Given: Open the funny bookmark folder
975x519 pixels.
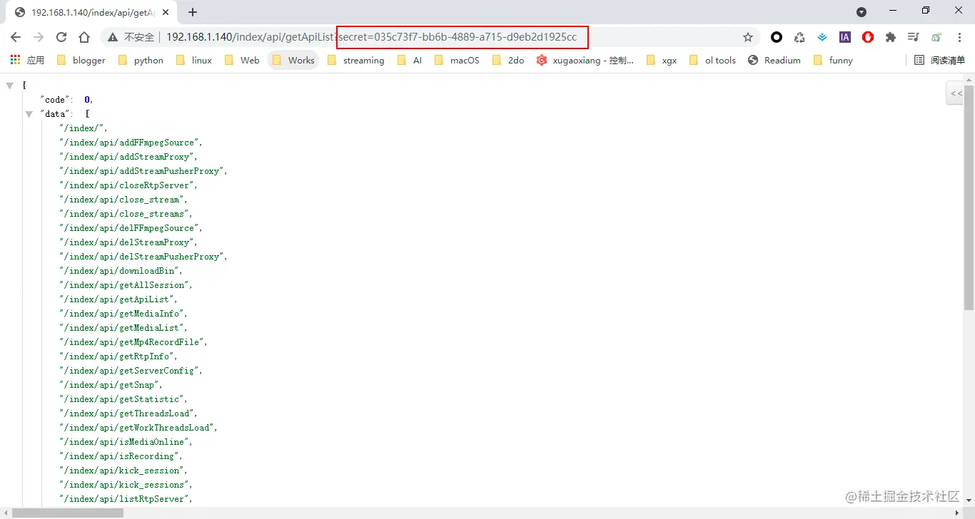Looking at the screenshot, I should [x=833, y=61].
